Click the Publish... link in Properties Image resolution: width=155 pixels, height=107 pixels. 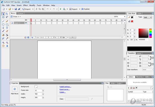(63, 92)
